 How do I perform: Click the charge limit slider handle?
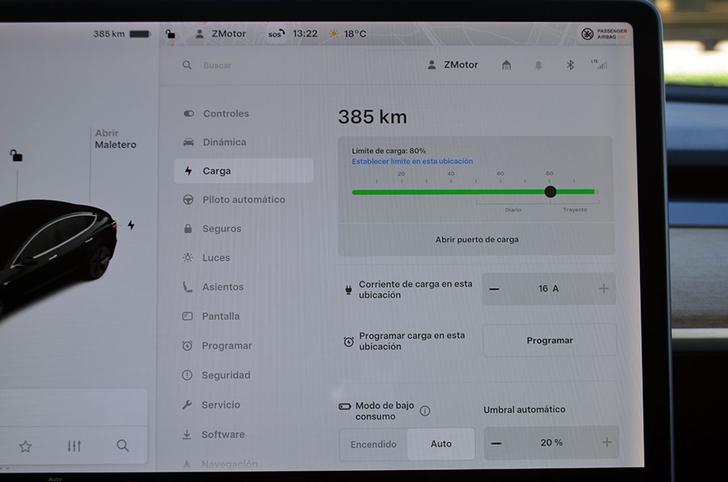pyautogui.click(x=550, y=192)
